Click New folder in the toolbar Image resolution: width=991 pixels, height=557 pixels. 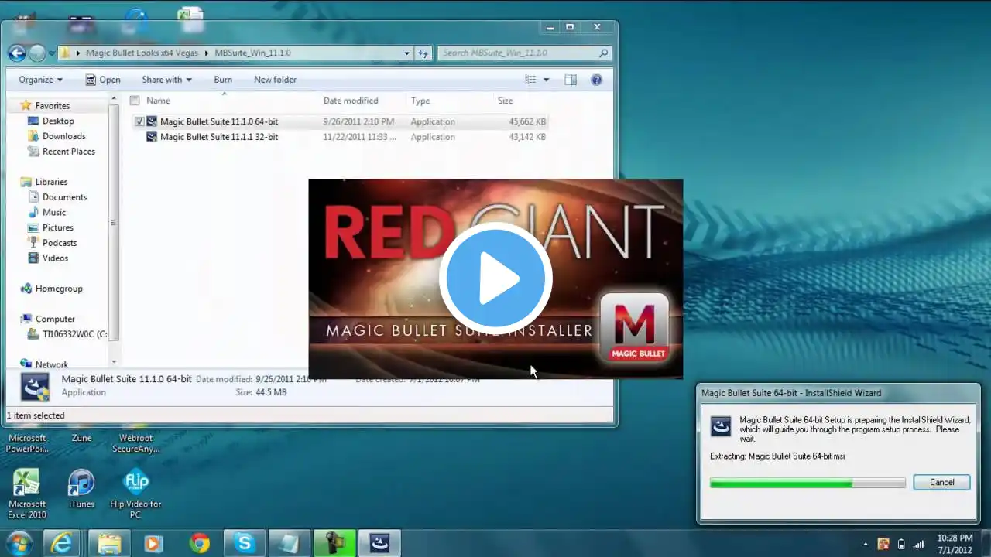[x=275, y=80]
